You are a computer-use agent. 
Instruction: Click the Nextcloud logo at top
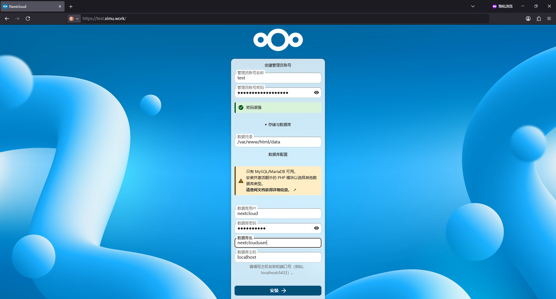tap(278, 40)
